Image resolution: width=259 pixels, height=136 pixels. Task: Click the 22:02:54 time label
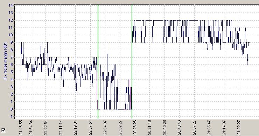(x=45, y=127)
